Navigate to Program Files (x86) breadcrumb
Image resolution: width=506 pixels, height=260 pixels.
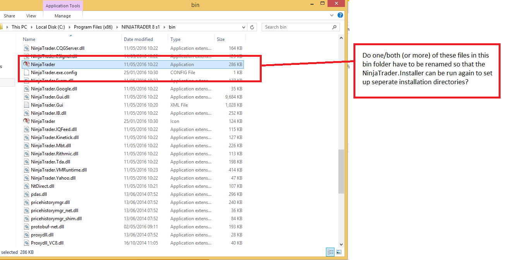click(x=93, y=27)
